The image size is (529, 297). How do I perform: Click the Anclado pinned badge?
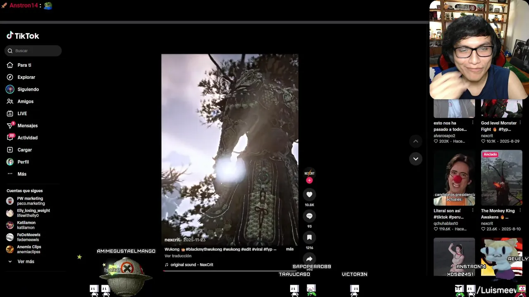point(490,154)
